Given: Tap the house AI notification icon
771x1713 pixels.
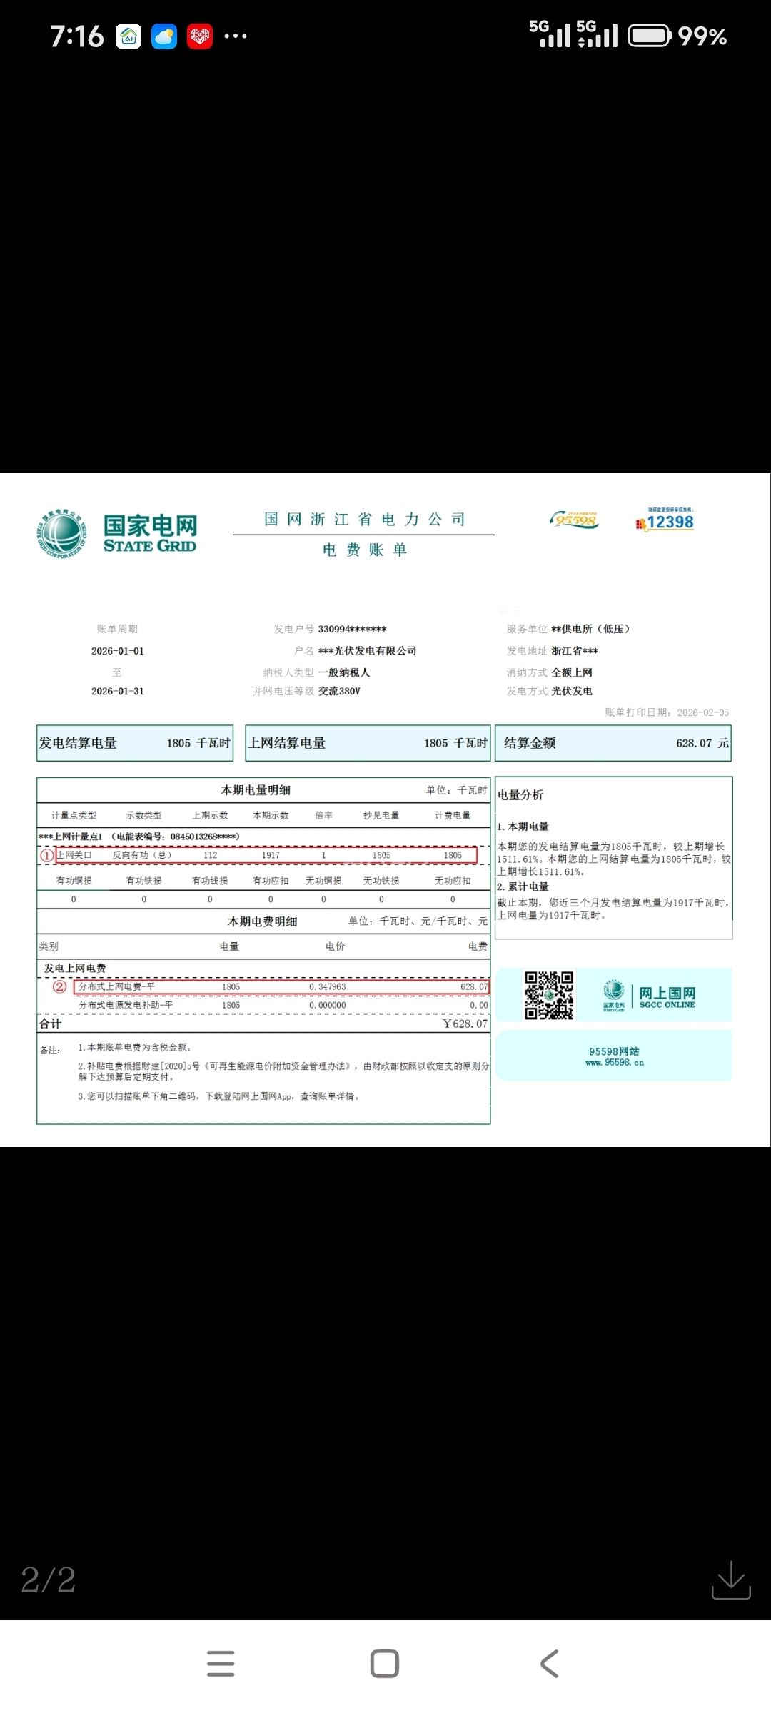Looking at the screenshot, I should [x=129, y=36].
